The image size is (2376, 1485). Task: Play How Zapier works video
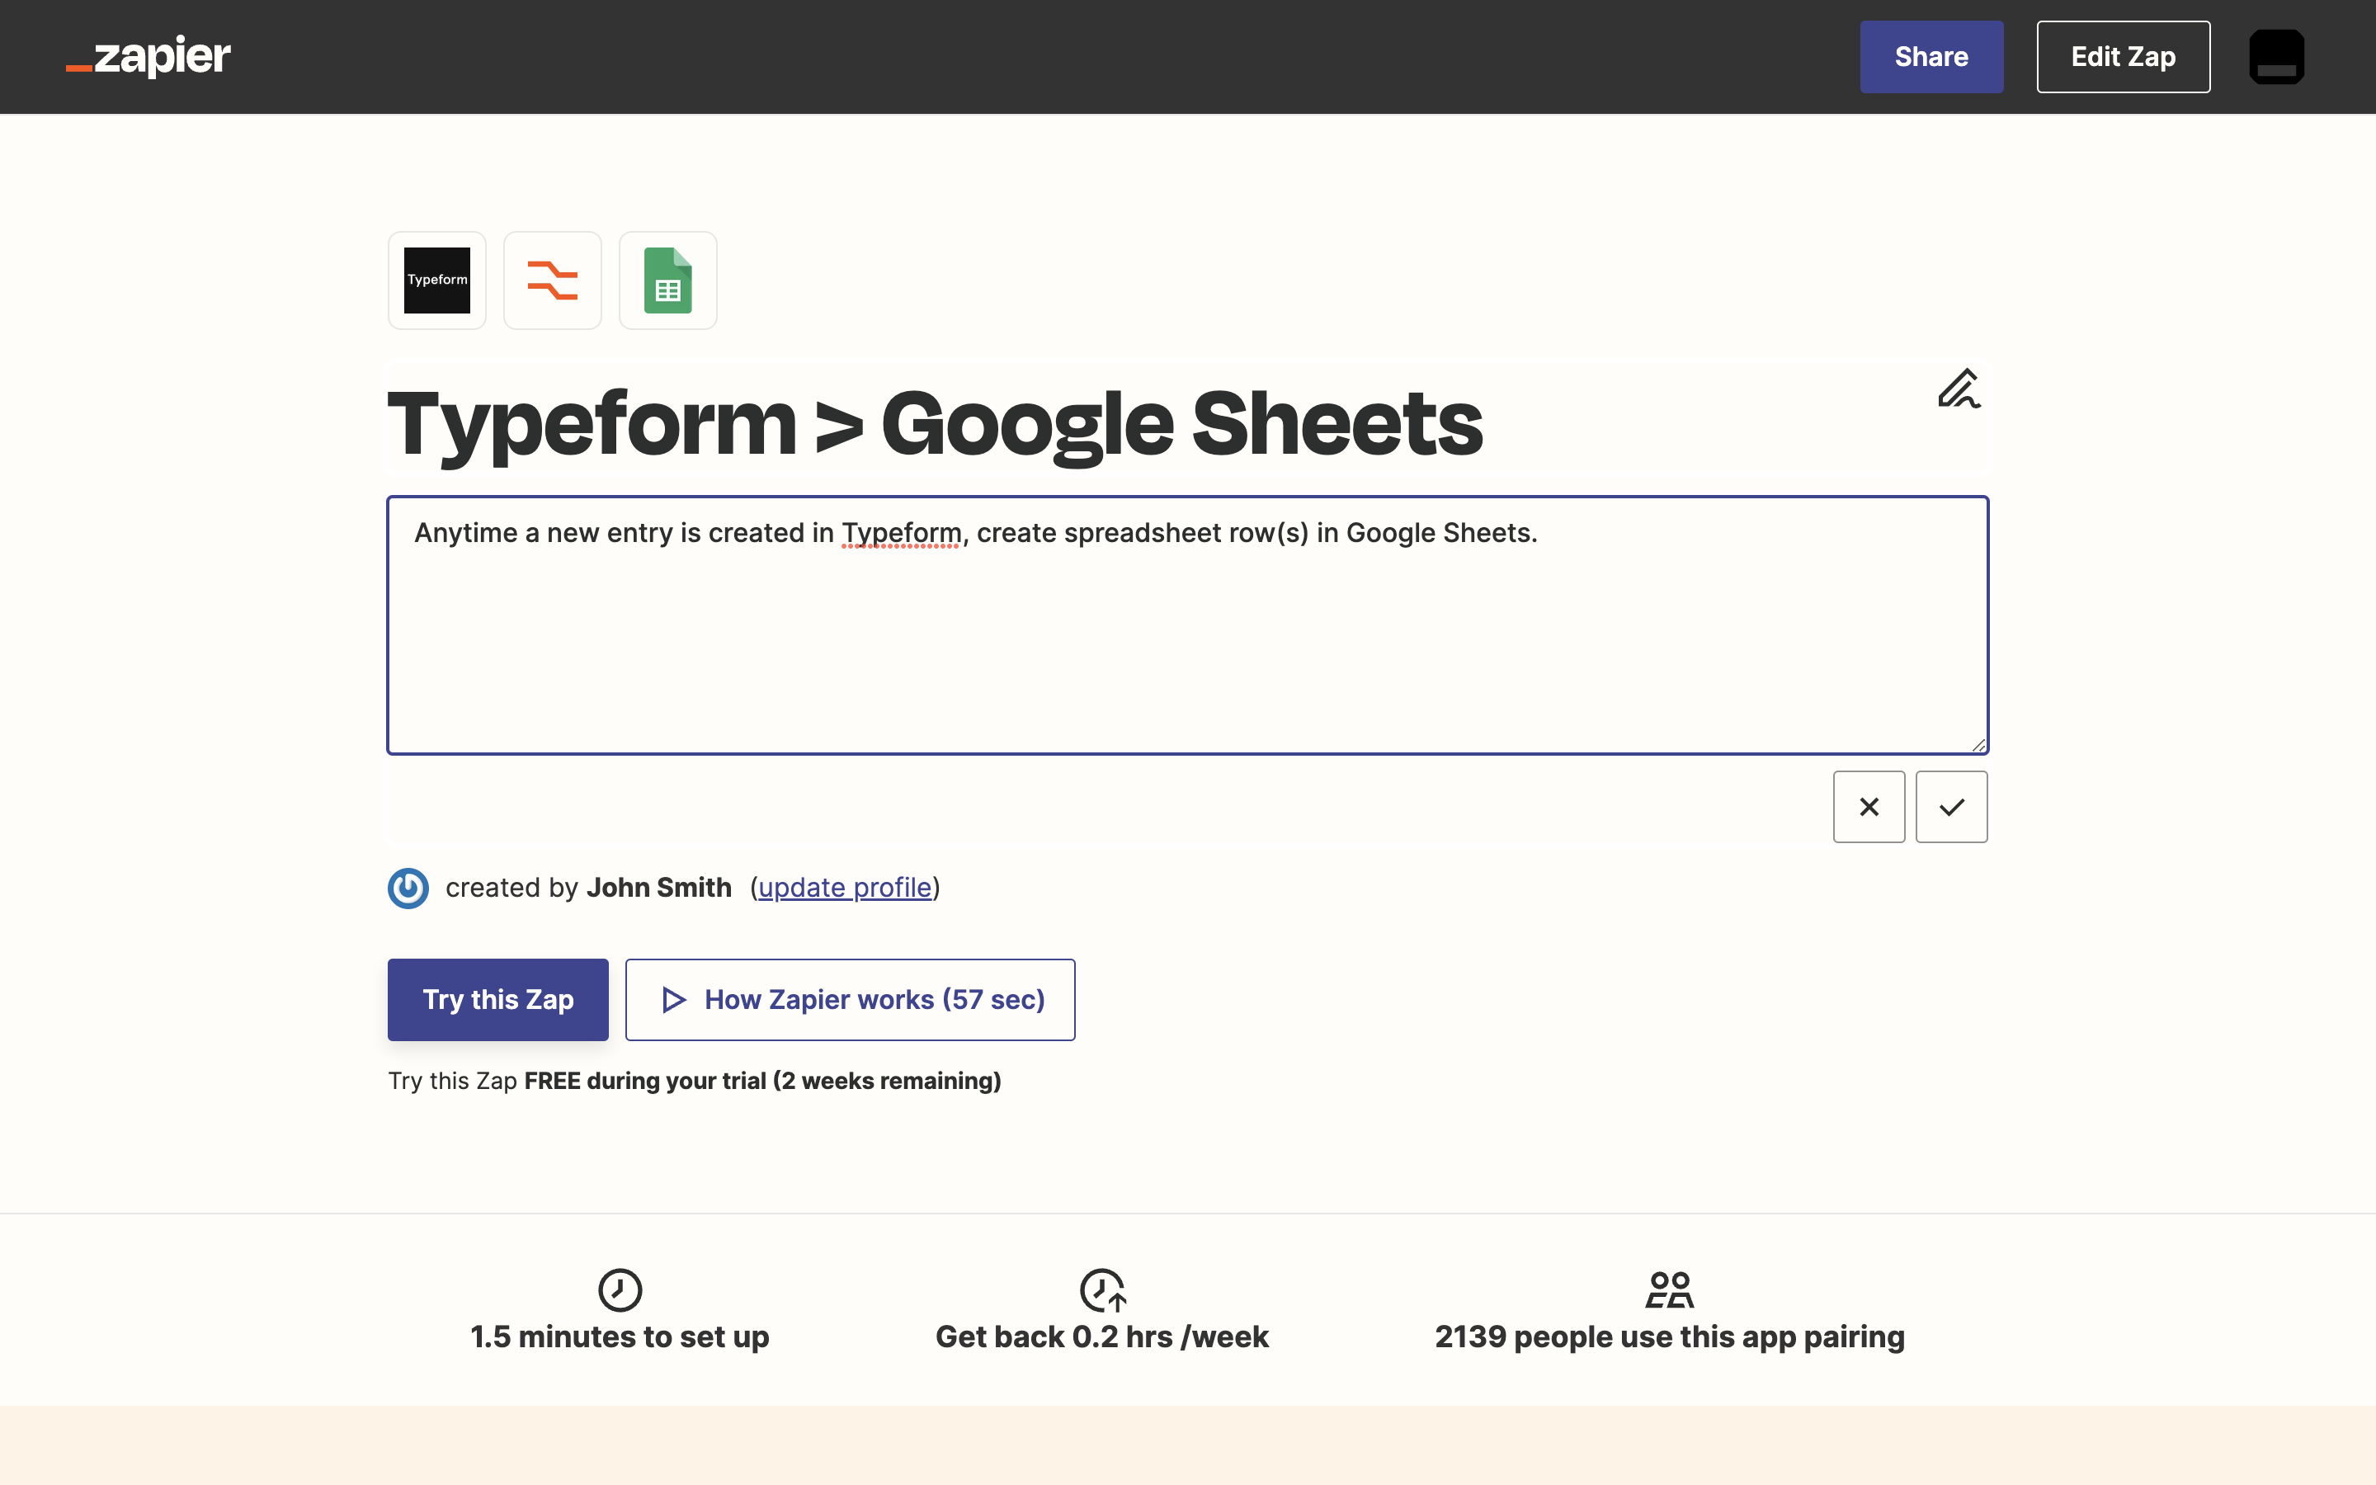851,999
